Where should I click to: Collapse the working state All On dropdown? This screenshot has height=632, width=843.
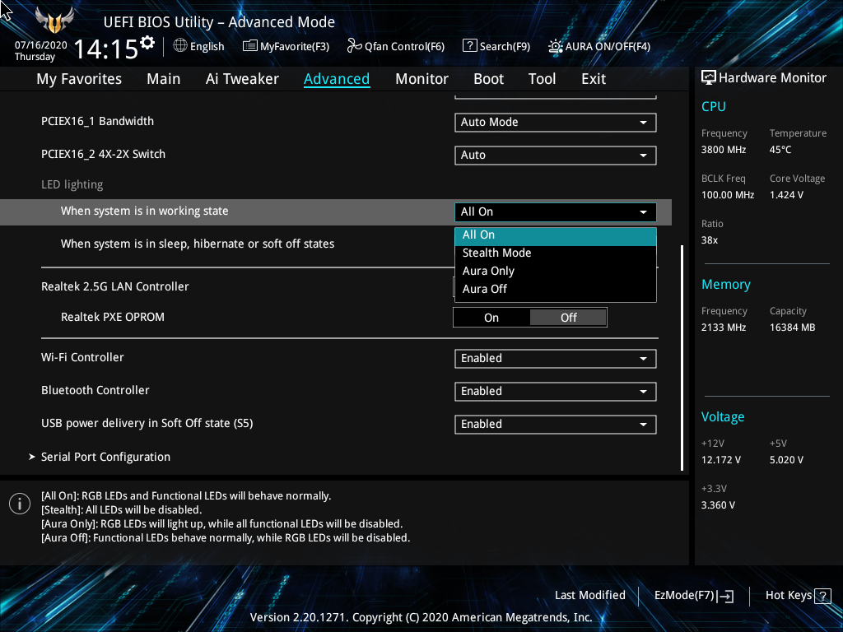pyautogui.click(x=556, y=211)
